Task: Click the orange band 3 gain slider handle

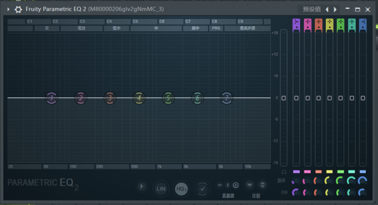Action: click(x=319, y=98)
